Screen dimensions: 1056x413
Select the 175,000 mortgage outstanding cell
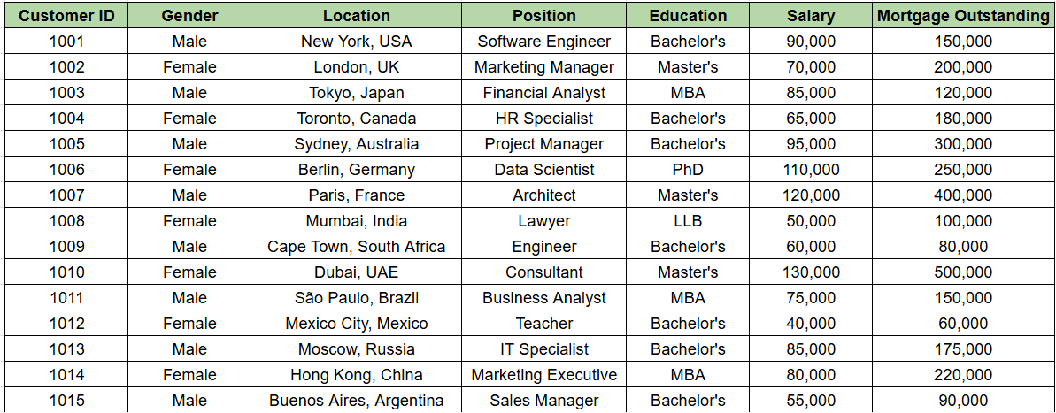[963, 349]
